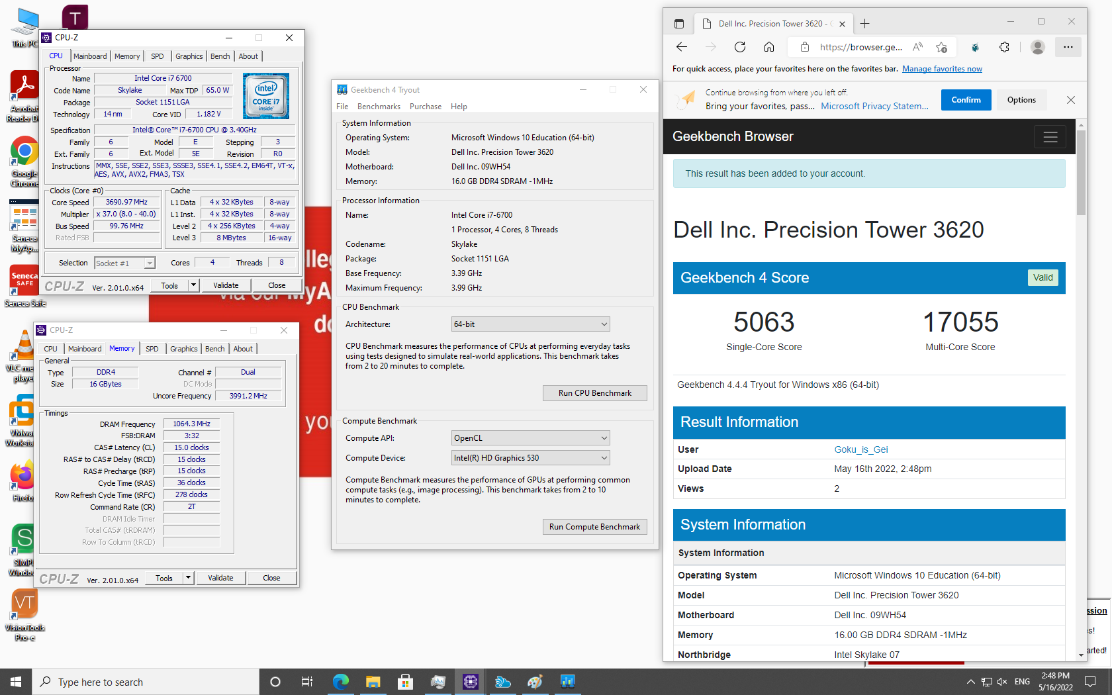
Task: Click Run Compute Benchmark button
Action: [x=595, y=527]
